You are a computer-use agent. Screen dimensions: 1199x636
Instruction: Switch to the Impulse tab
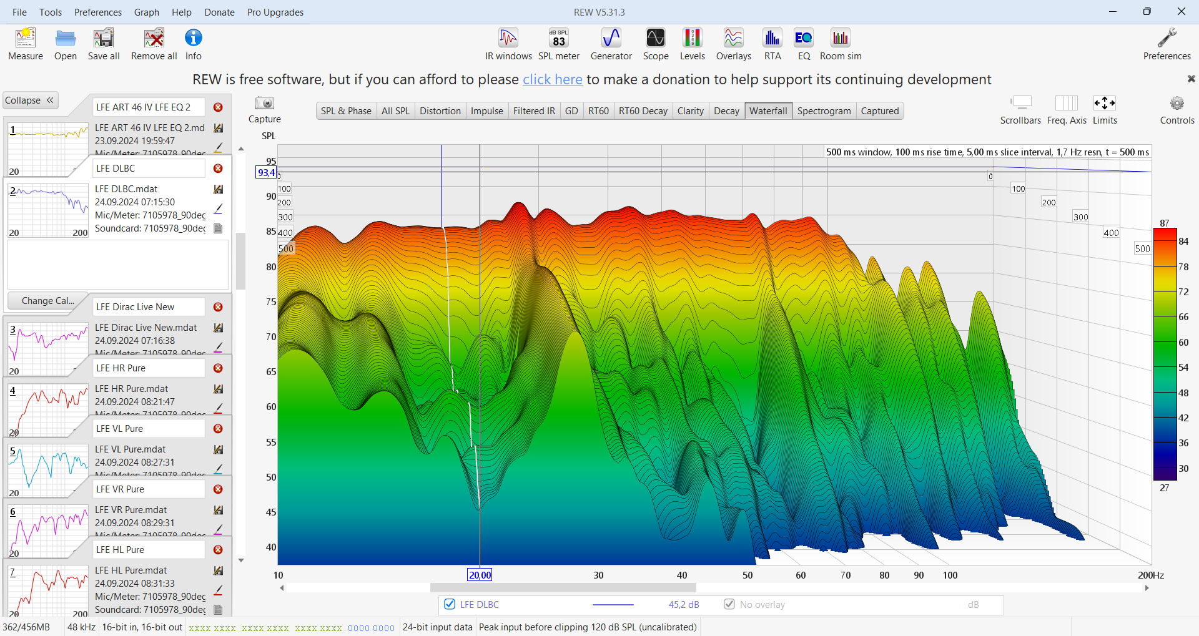(x=487, y=110)
